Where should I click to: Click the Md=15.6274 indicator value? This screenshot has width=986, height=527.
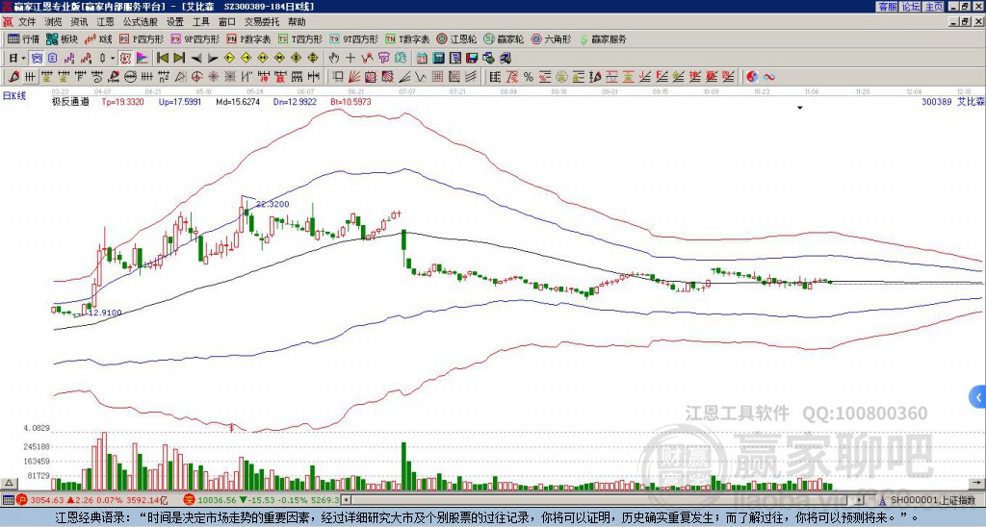click(x=238, y=101)
